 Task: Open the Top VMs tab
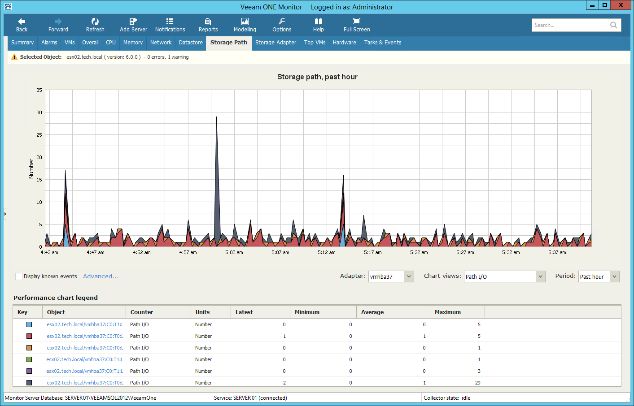315,43
